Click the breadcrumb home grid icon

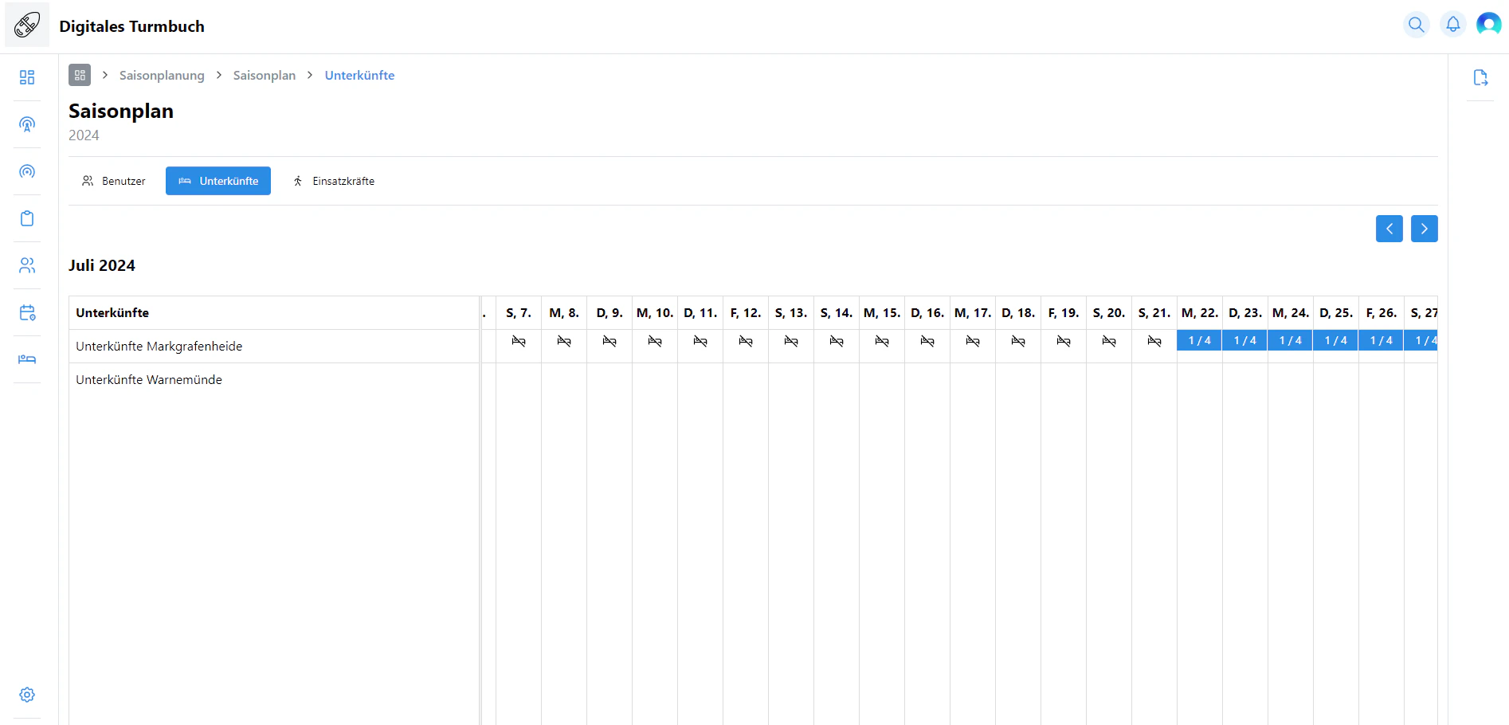click(80, 75)
